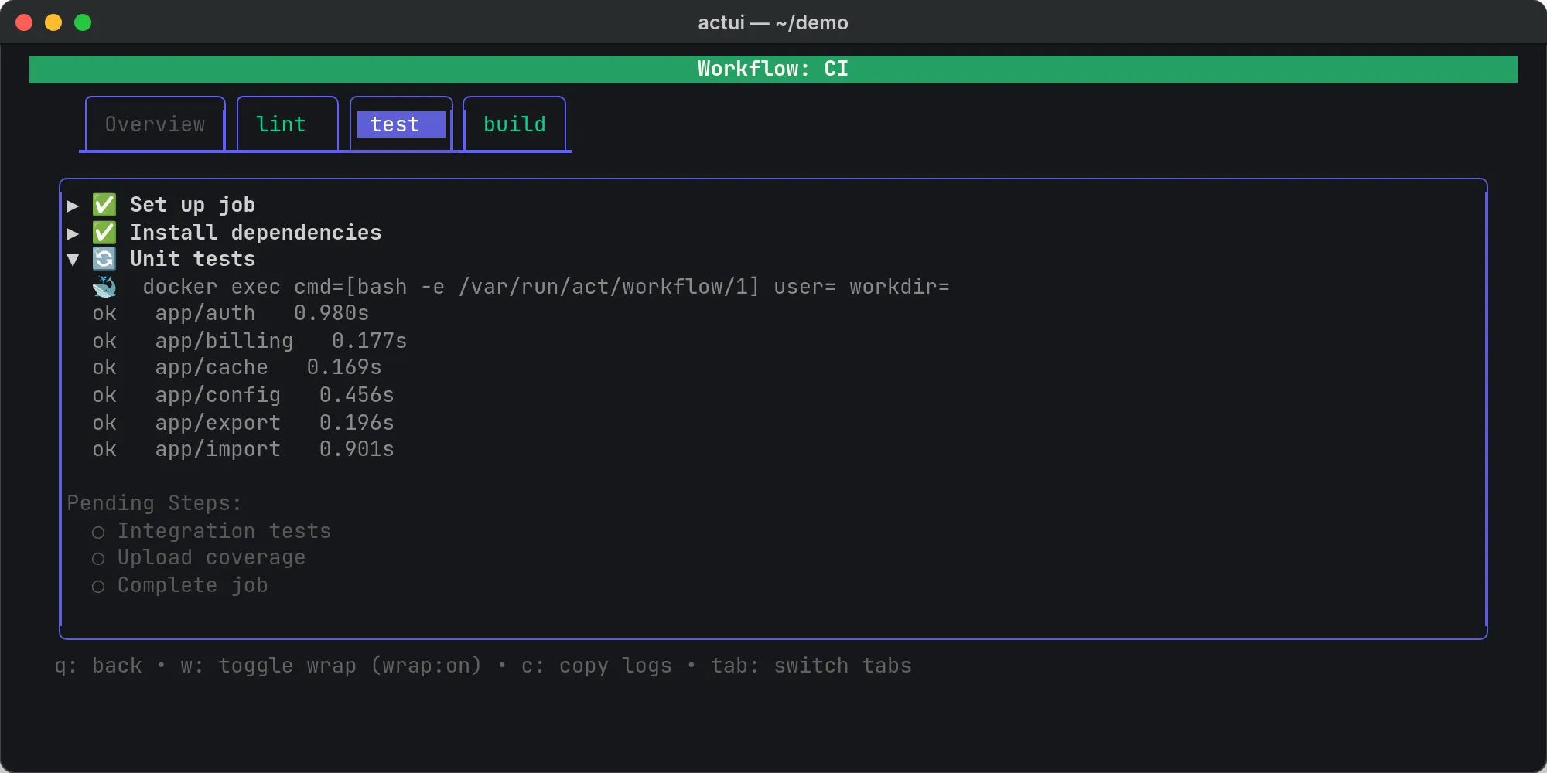The height and width of the screenshot is (773, 1547).
Task: Click the red close window button
Action: [24, 22]
